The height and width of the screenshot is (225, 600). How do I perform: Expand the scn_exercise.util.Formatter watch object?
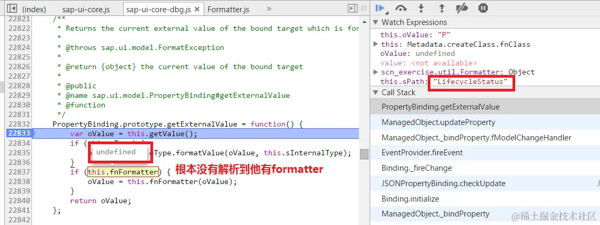(375, 72)
